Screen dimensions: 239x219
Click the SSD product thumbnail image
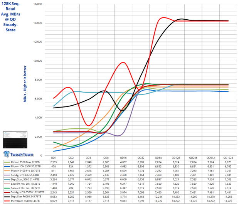point(15,140)
